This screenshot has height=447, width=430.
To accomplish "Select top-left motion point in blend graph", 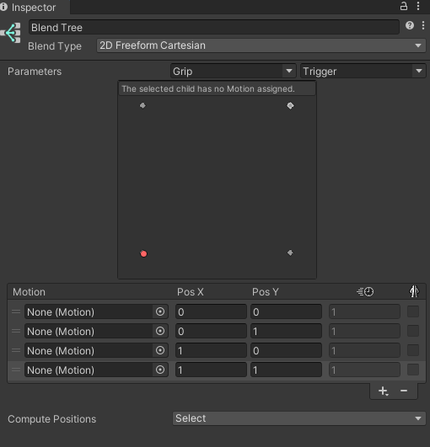I will (x=142, y=105).
